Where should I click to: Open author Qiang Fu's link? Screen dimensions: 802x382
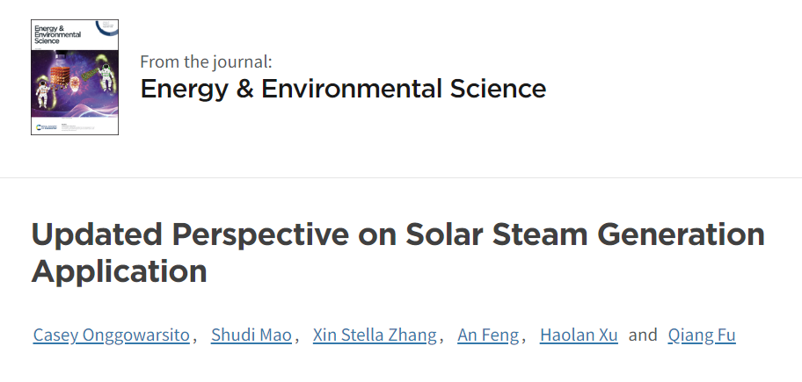(x=702, y=335)
